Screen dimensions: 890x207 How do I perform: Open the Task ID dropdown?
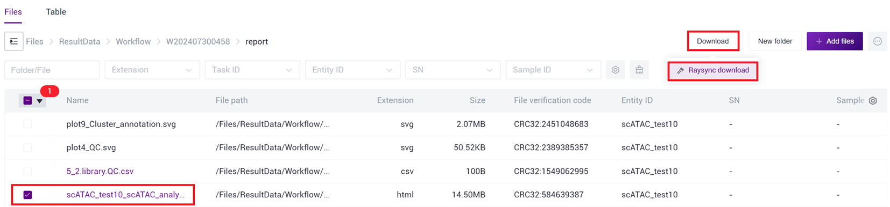tap(252, 70)
